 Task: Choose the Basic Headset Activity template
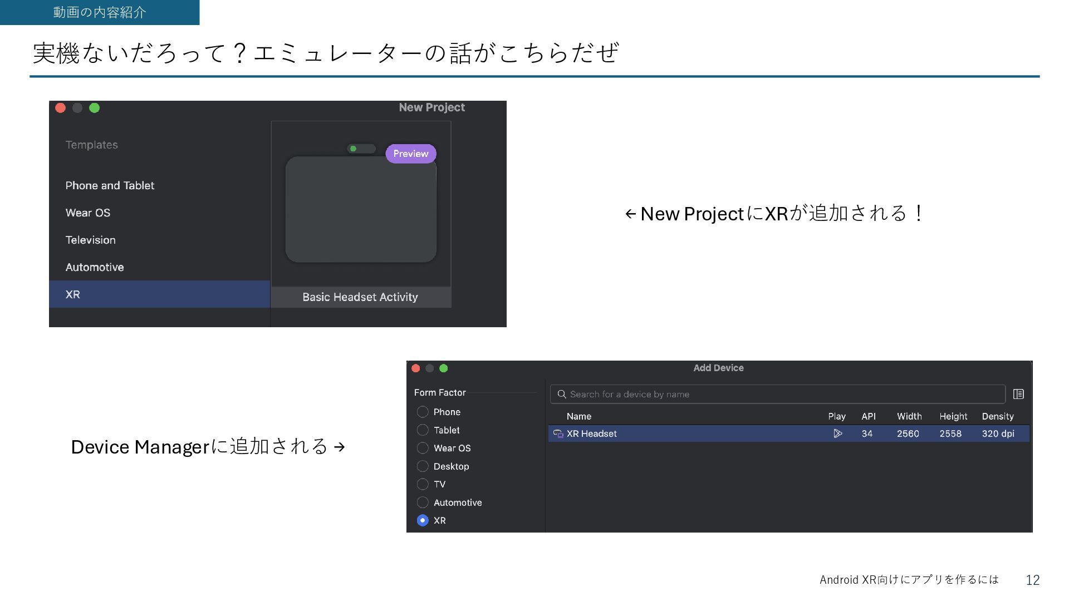(361, 214)
